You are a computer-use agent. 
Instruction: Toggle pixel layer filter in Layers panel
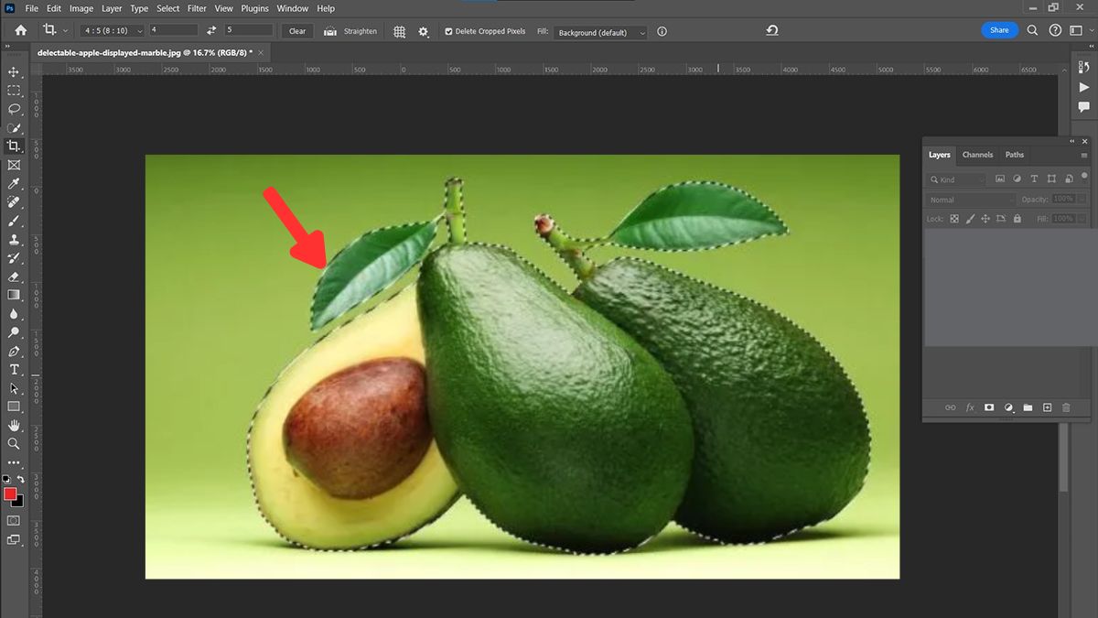pyautogui.click(x=1000, y=179)
